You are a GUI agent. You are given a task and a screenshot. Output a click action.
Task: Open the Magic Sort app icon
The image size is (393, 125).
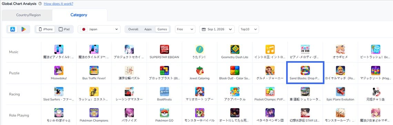[x=376, y=70]
